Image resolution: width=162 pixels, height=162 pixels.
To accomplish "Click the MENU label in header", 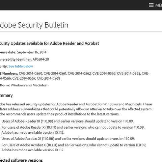I will (x=159, y=5).
